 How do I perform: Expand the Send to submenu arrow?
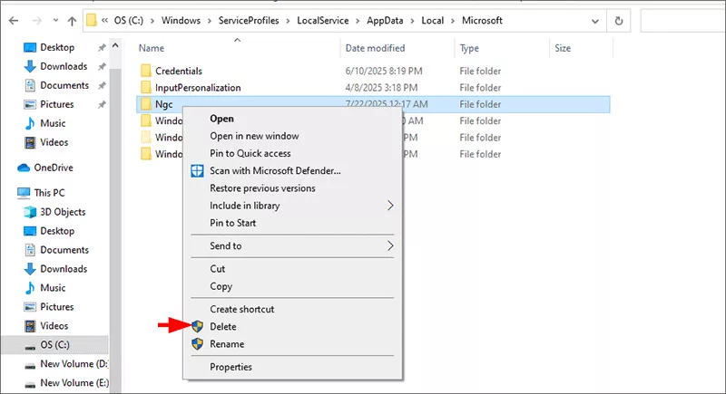point(390,245)
